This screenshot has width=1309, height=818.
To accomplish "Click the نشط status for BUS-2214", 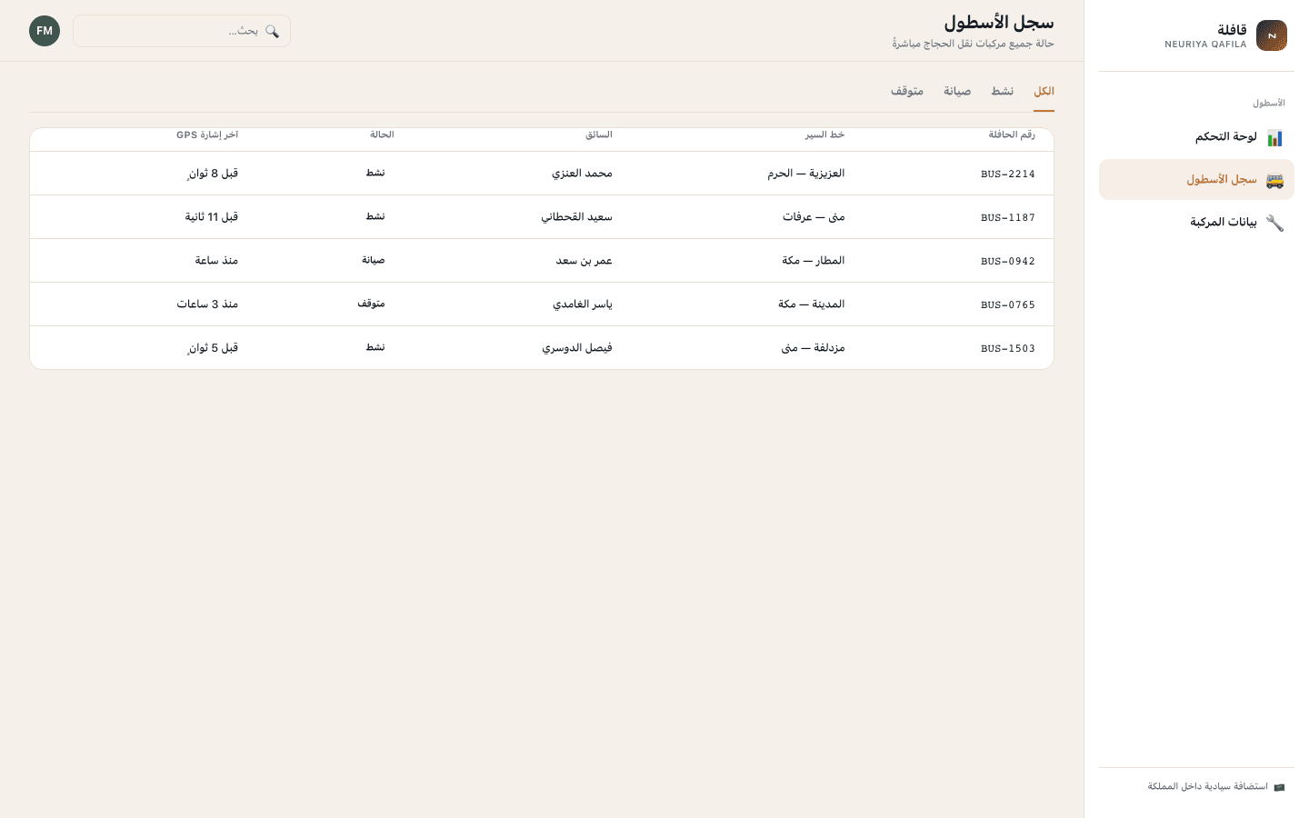I will pyautogui.click(x=375, y=173).
